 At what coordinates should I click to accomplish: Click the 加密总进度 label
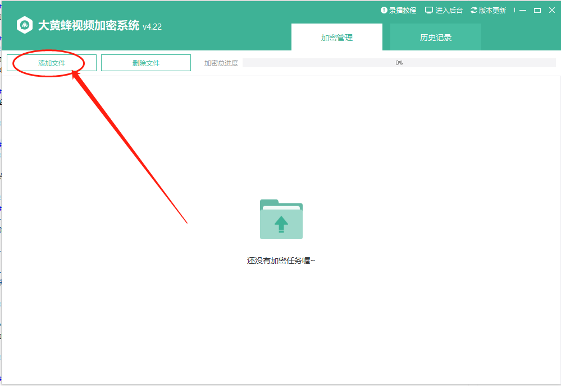[221, 63]
